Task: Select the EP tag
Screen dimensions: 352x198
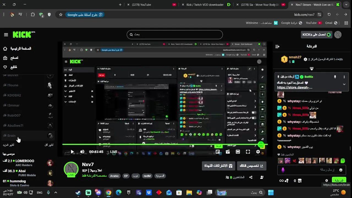Action: [126, 176]
